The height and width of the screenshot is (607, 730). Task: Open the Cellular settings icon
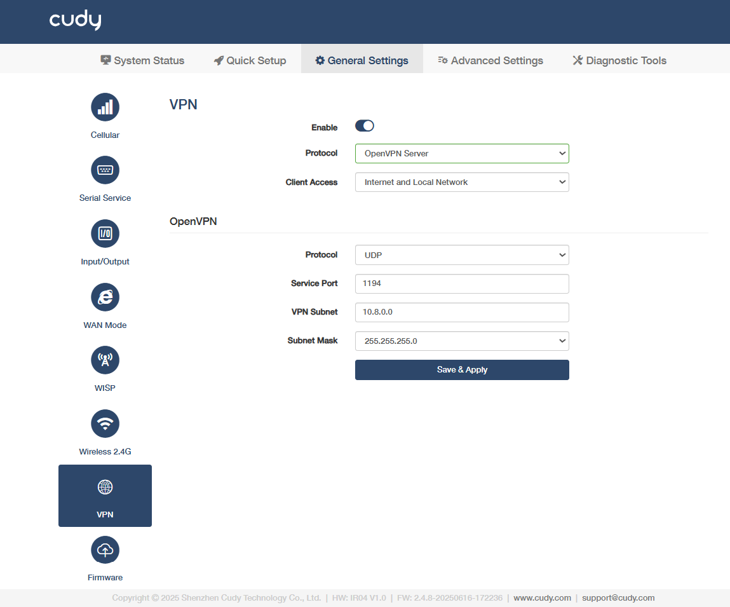(x=105, y=107)
